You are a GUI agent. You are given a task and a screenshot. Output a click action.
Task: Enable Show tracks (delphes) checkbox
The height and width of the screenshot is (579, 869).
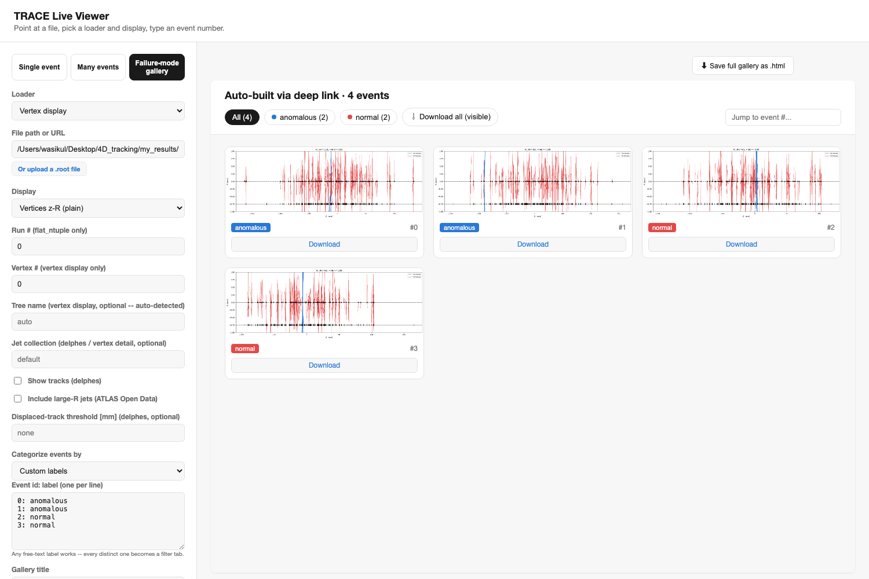click(x=18, y=380)
